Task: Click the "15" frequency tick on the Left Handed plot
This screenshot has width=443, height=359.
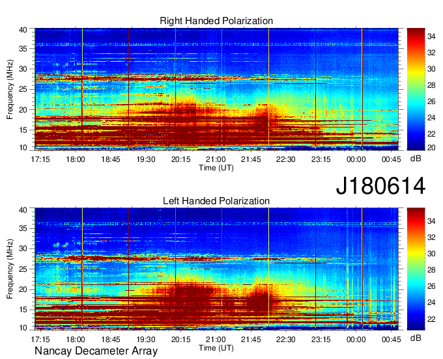Action: (23, 310)
